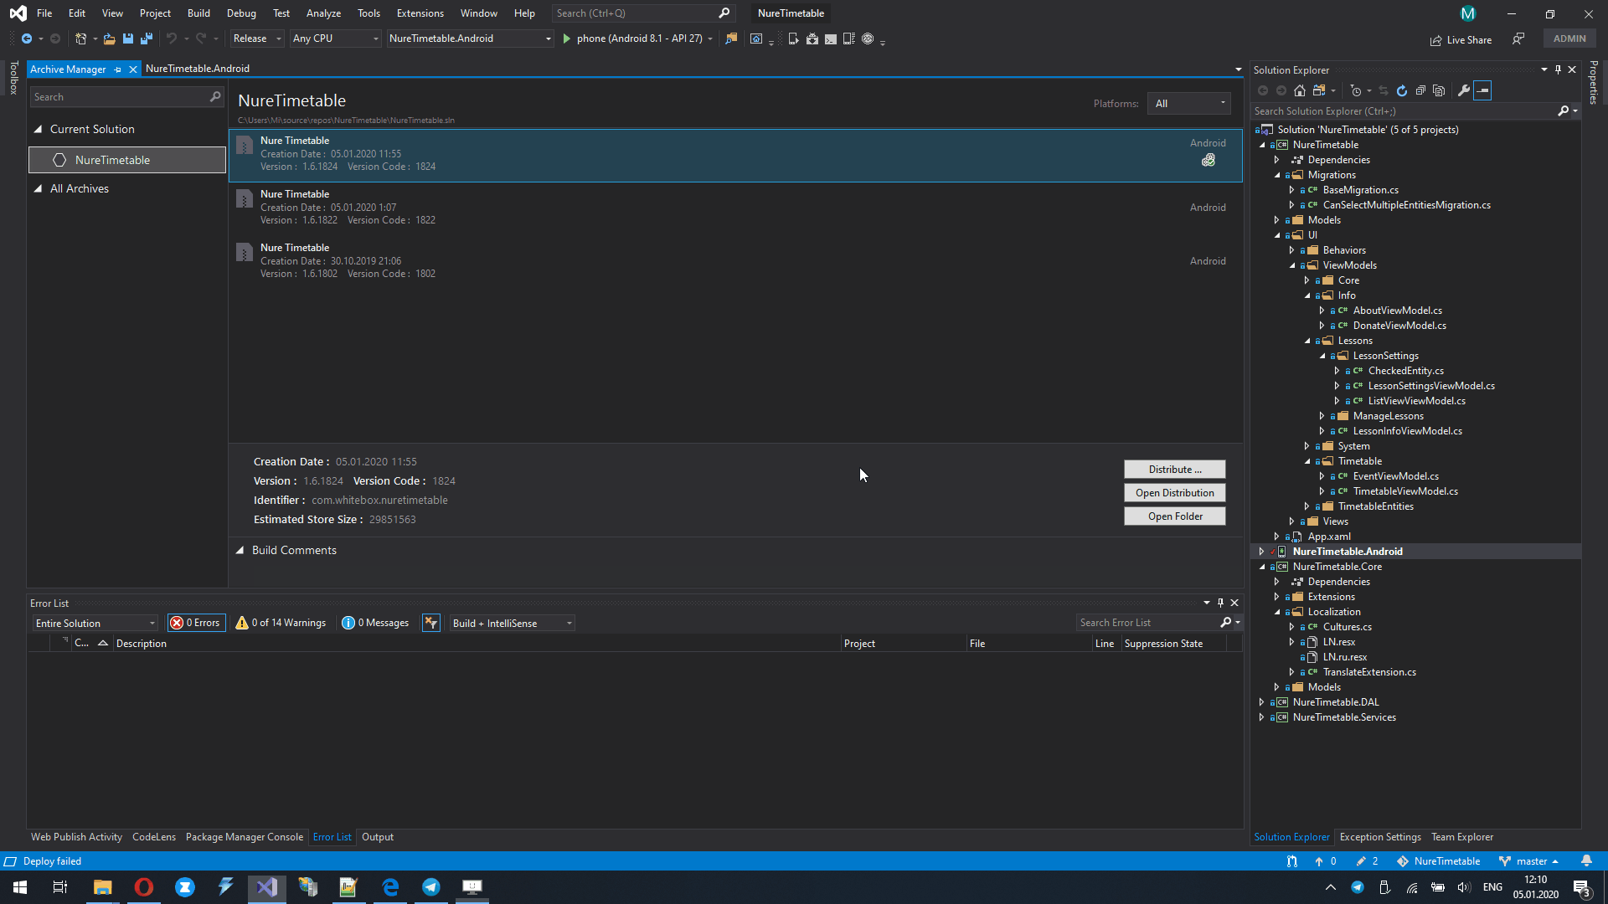1608x904 pixels.
Task: Open Telegram from the taskbar
Action: pos(431,887)
